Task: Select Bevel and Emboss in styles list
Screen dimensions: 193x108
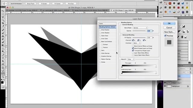Action: tap(106, 41)
